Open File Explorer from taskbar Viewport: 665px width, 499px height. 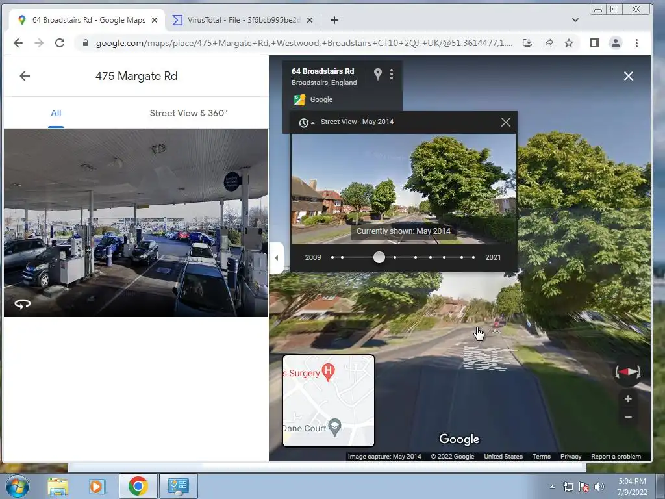pos(57,486)
